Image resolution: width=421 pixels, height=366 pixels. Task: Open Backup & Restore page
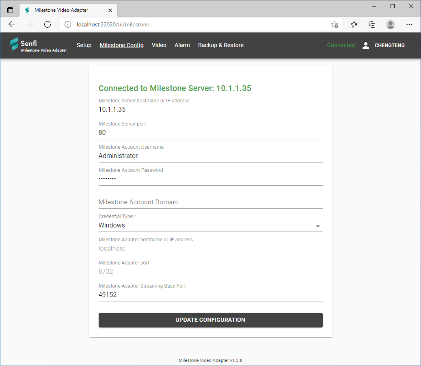[221, 45]
